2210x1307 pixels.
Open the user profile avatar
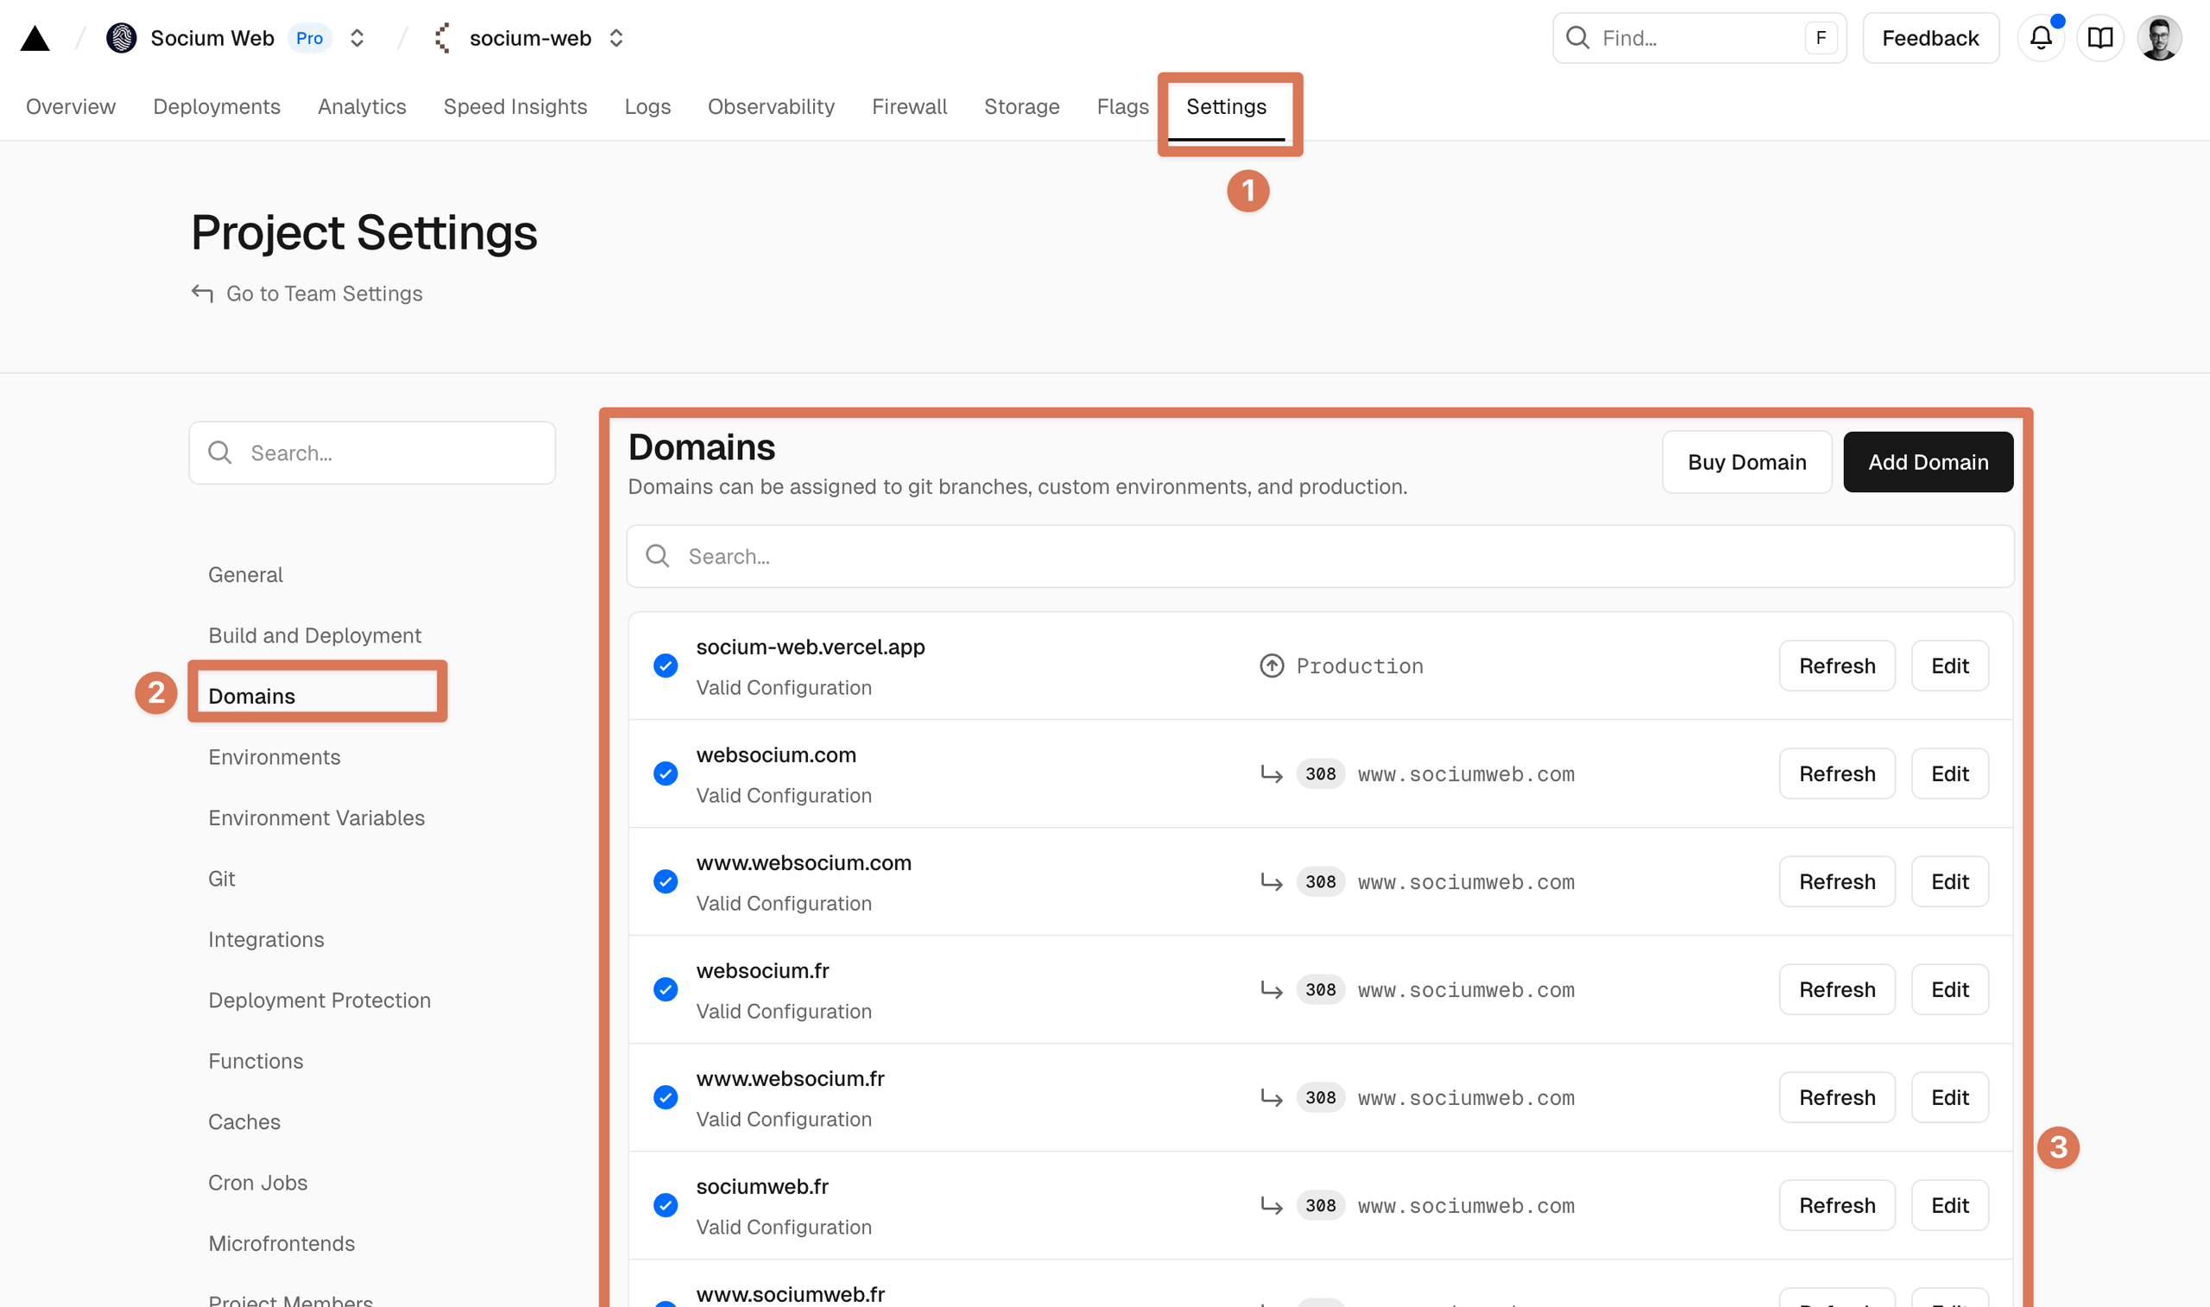coord(2159,38)
